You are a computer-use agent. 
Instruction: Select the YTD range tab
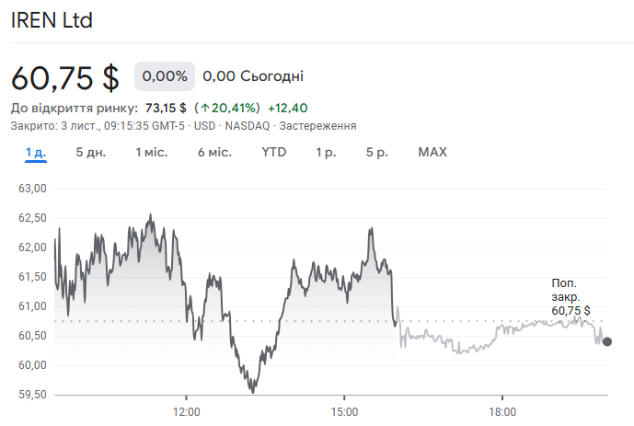(274, 152)
